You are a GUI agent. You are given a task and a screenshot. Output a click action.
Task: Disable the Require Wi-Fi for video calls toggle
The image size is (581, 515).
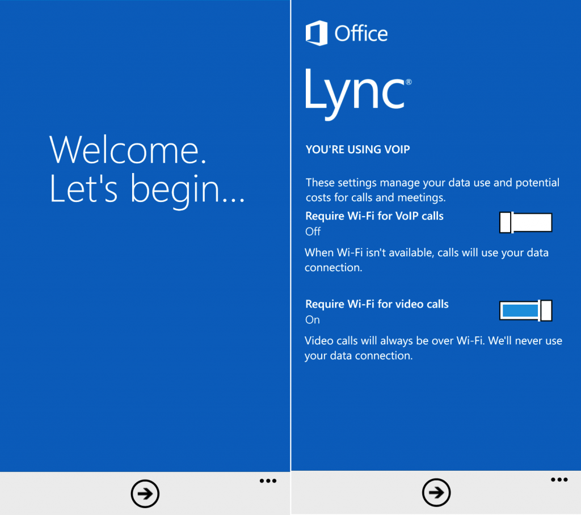point(525,311)
